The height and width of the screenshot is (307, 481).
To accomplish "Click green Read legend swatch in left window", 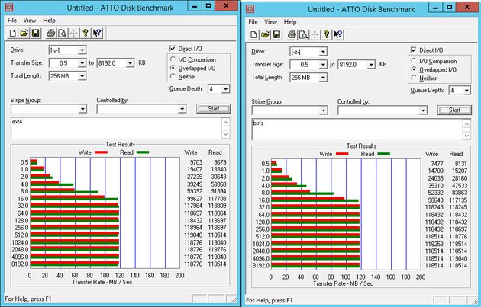I will tap(143, 152).
